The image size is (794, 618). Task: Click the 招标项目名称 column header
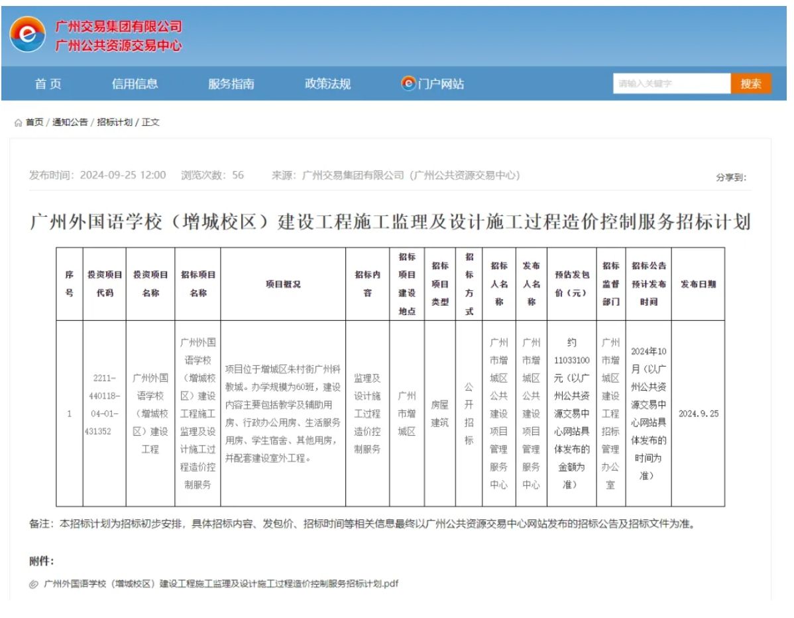click(x=198, y=284)
